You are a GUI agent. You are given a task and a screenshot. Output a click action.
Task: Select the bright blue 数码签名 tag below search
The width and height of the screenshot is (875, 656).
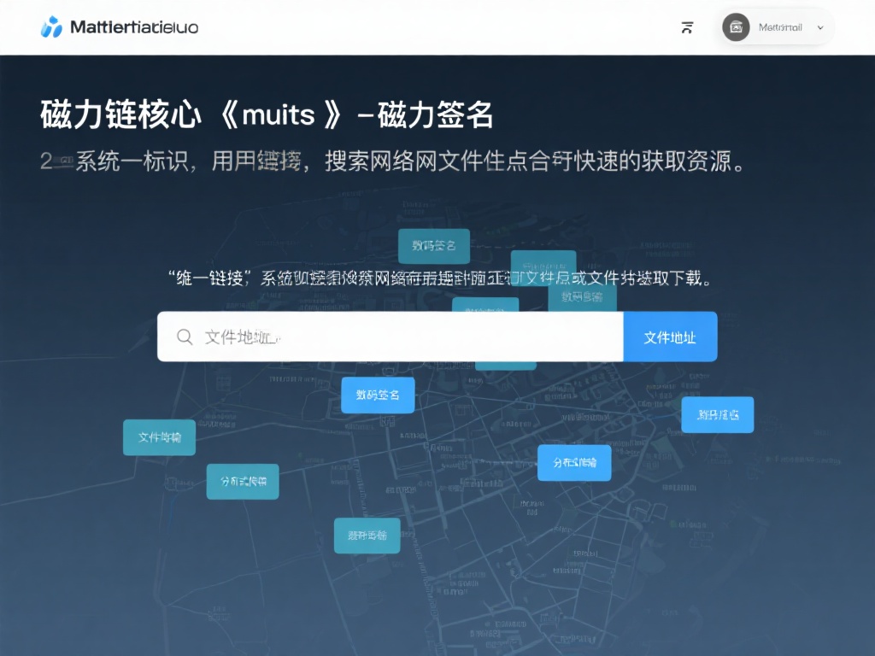pos(378,395)
